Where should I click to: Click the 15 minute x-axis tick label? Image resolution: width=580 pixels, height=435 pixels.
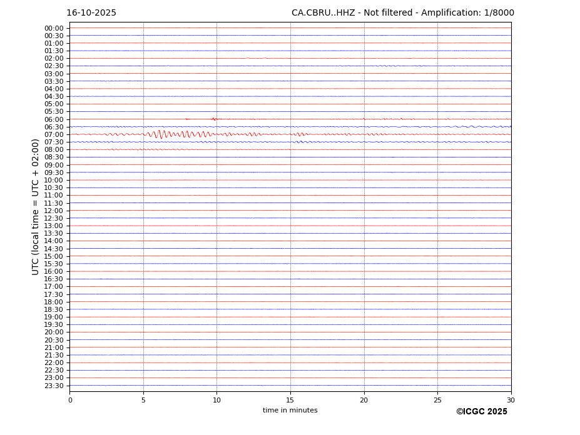pyautogui.click(x=290, y=400)
